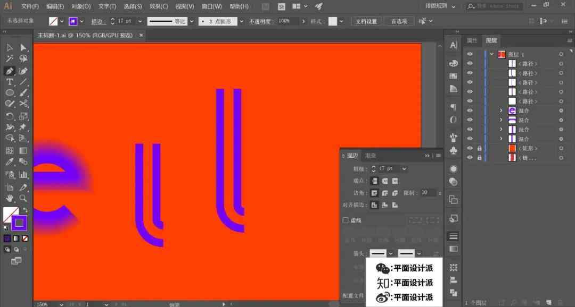Viewport: 575px width, 307px height.
Task: Unlock the <矩形> layer lock
Action: tap(479, 148)
